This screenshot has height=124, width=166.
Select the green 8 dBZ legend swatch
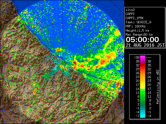coord(143,96)
